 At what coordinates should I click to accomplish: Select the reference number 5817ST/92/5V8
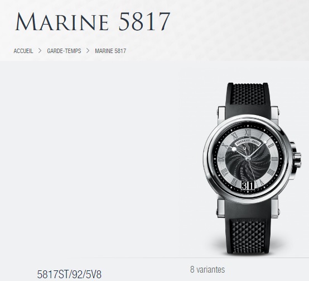69,274
